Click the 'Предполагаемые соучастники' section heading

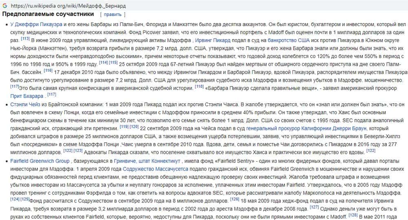point(48,14)
